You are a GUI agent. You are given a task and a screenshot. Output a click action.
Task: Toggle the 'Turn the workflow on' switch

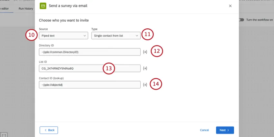[x=241, y=20]
